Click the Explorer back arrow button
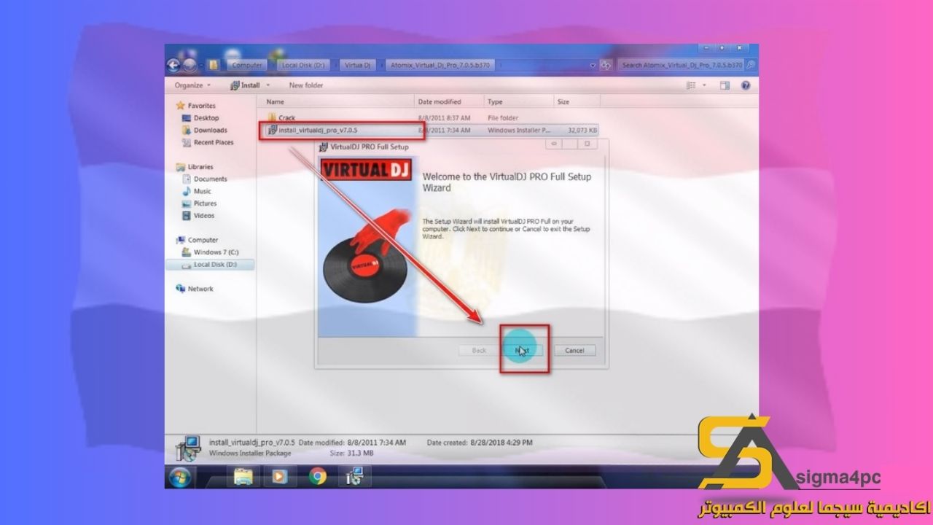 coord(173,65)
